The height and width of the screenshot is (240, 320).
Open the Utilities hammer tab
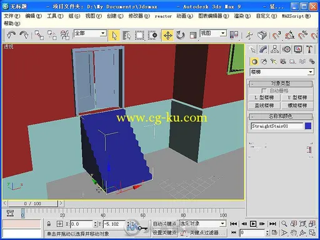[x=309, y=49]
